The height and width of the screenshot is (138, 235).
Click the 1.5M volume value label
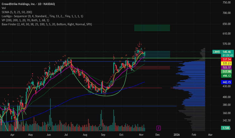point(226,128)
